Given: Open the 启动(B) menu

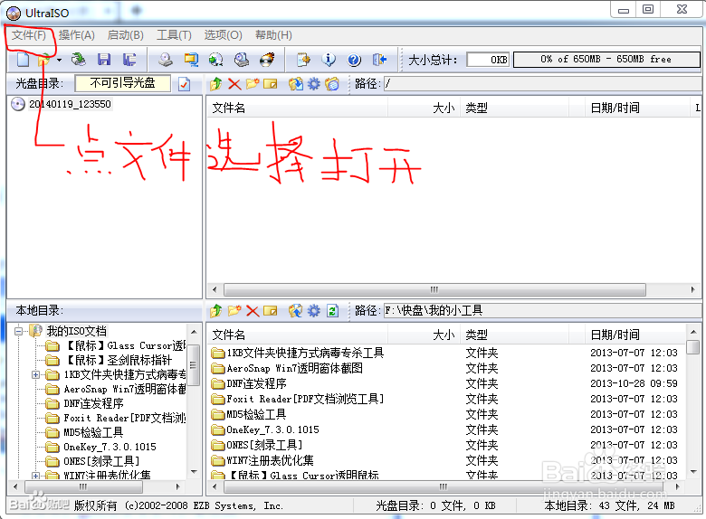Looking at the screenshot, I should [126, 35].
